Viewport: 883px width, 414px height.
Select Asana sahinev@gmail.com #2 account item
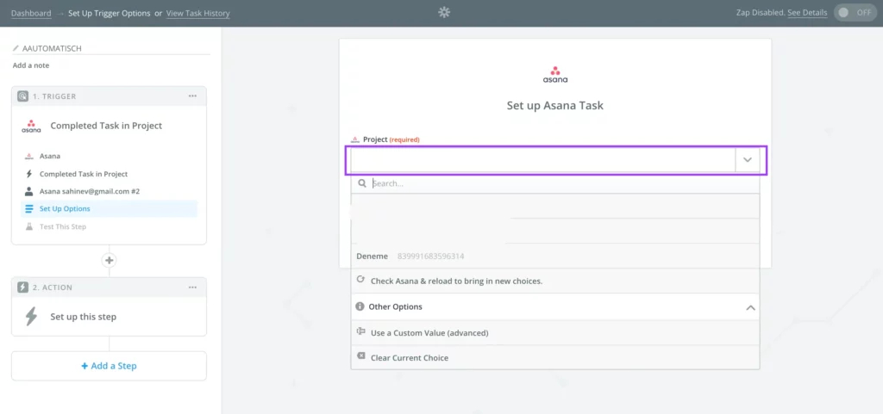(110, 192)
